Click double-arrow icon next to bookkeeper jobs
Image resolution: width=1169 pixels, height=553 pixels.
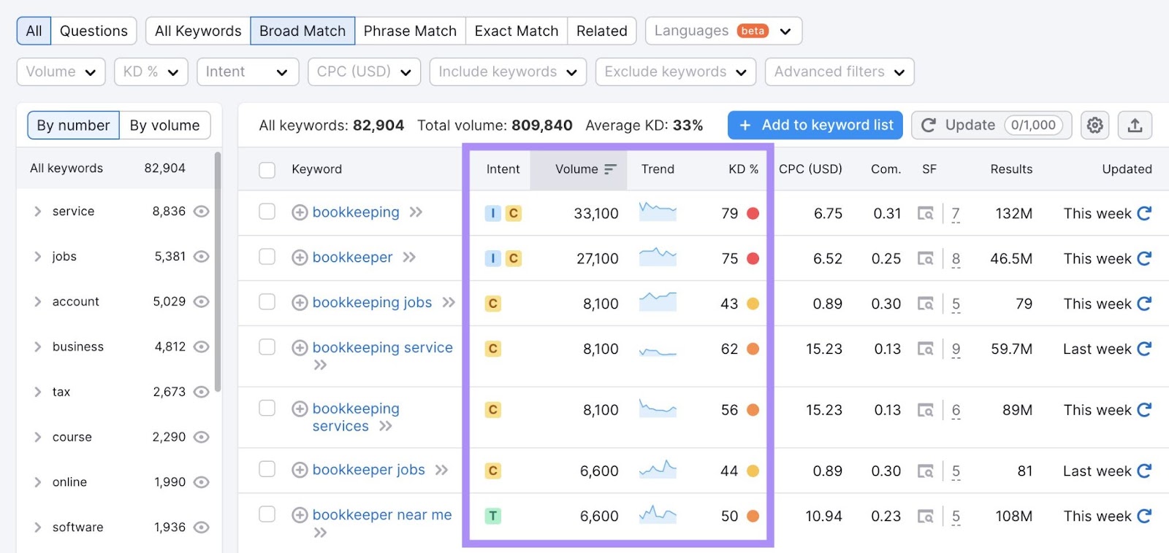coord(441,470)
